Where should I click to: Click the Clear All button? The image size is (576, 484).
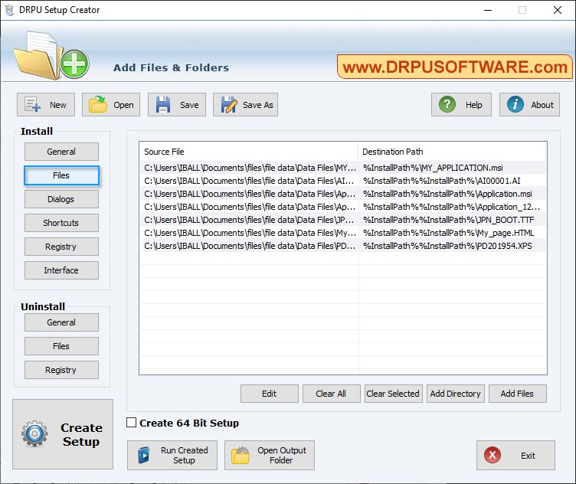(x=332, y=394)
